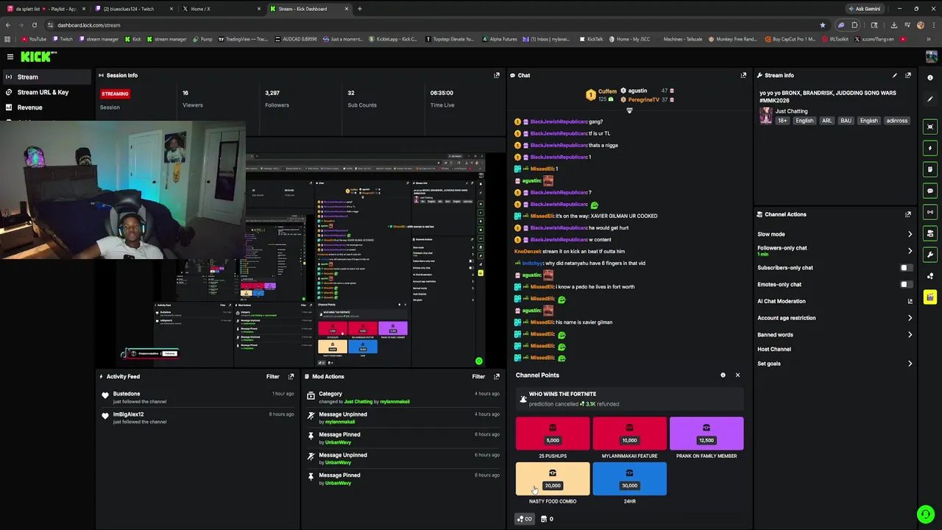The height and width of the screenshot is (530, 942).
Task: Pop out the Stream info panel
Action: point(908,75)
